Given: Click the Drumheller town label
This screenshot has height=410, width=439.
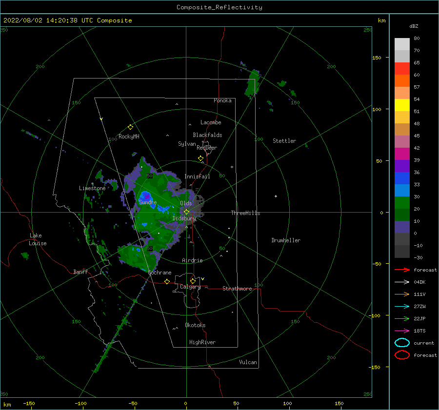Looking at the screenshot, I should tap(286, 240).
